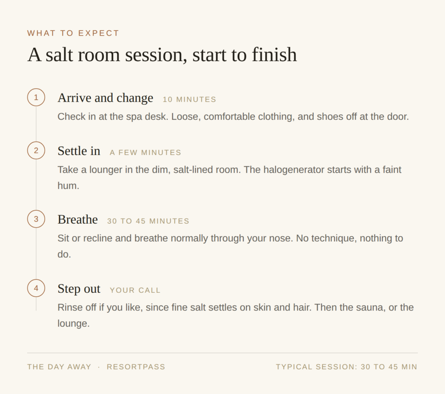Click the spa desk check-in description

pos(233,116)
